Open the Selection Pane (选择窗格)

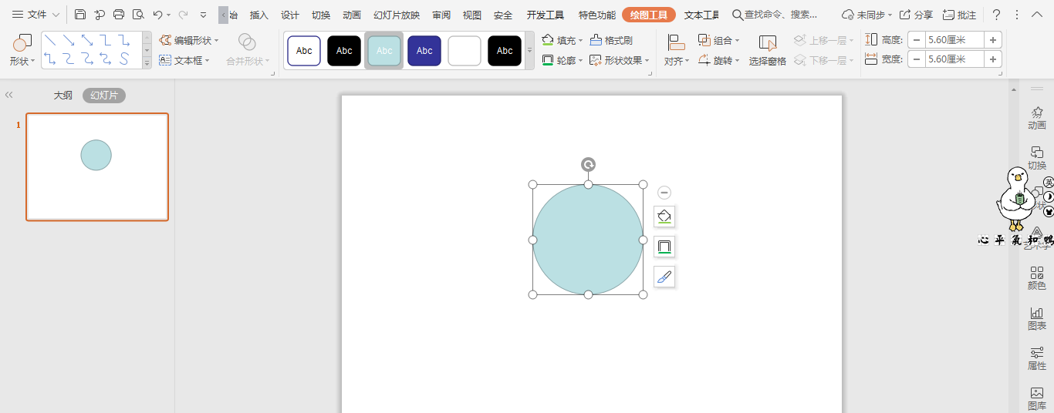pos(767,51)
